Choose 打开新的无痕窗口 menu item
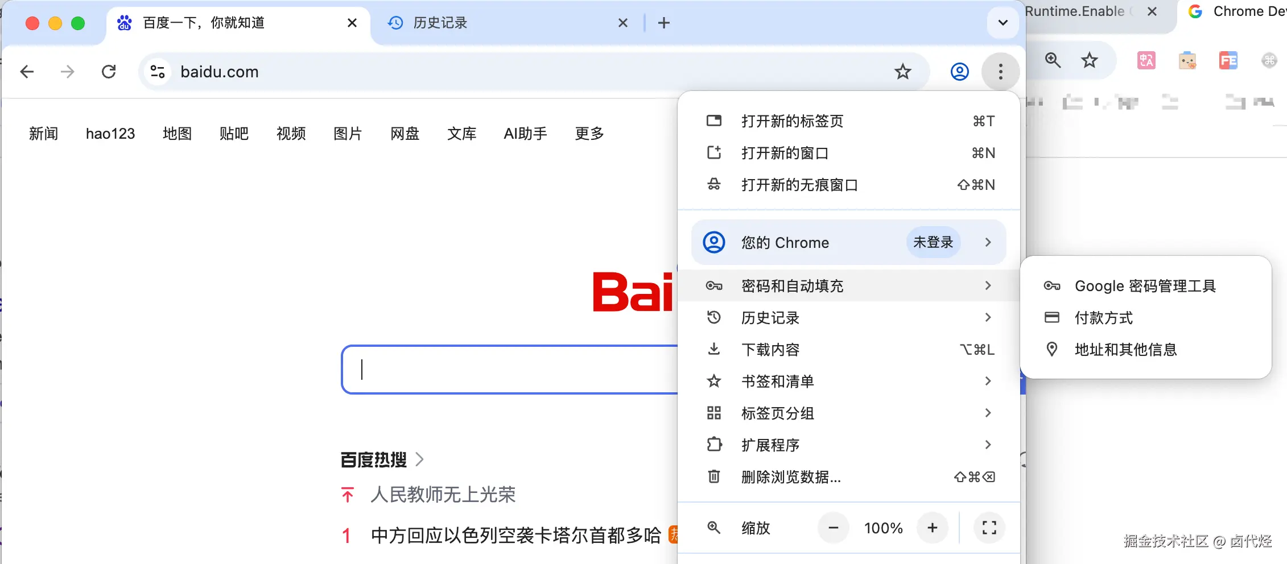Image resolution: width=1287 pixels, height=564 pixels. click(x=848, y=185)
